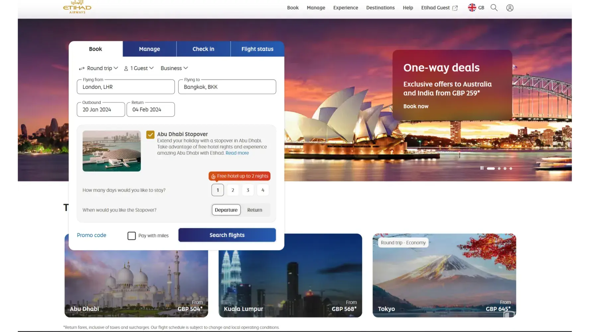This screenshot has height=332, width=590.
Task: Open the 1 Guest passenger dropdown
Action: (x=139, y=68)
